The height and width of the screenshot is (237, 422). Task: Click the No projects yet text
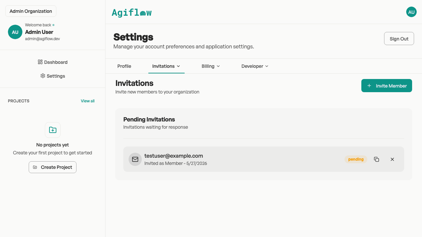52,145
